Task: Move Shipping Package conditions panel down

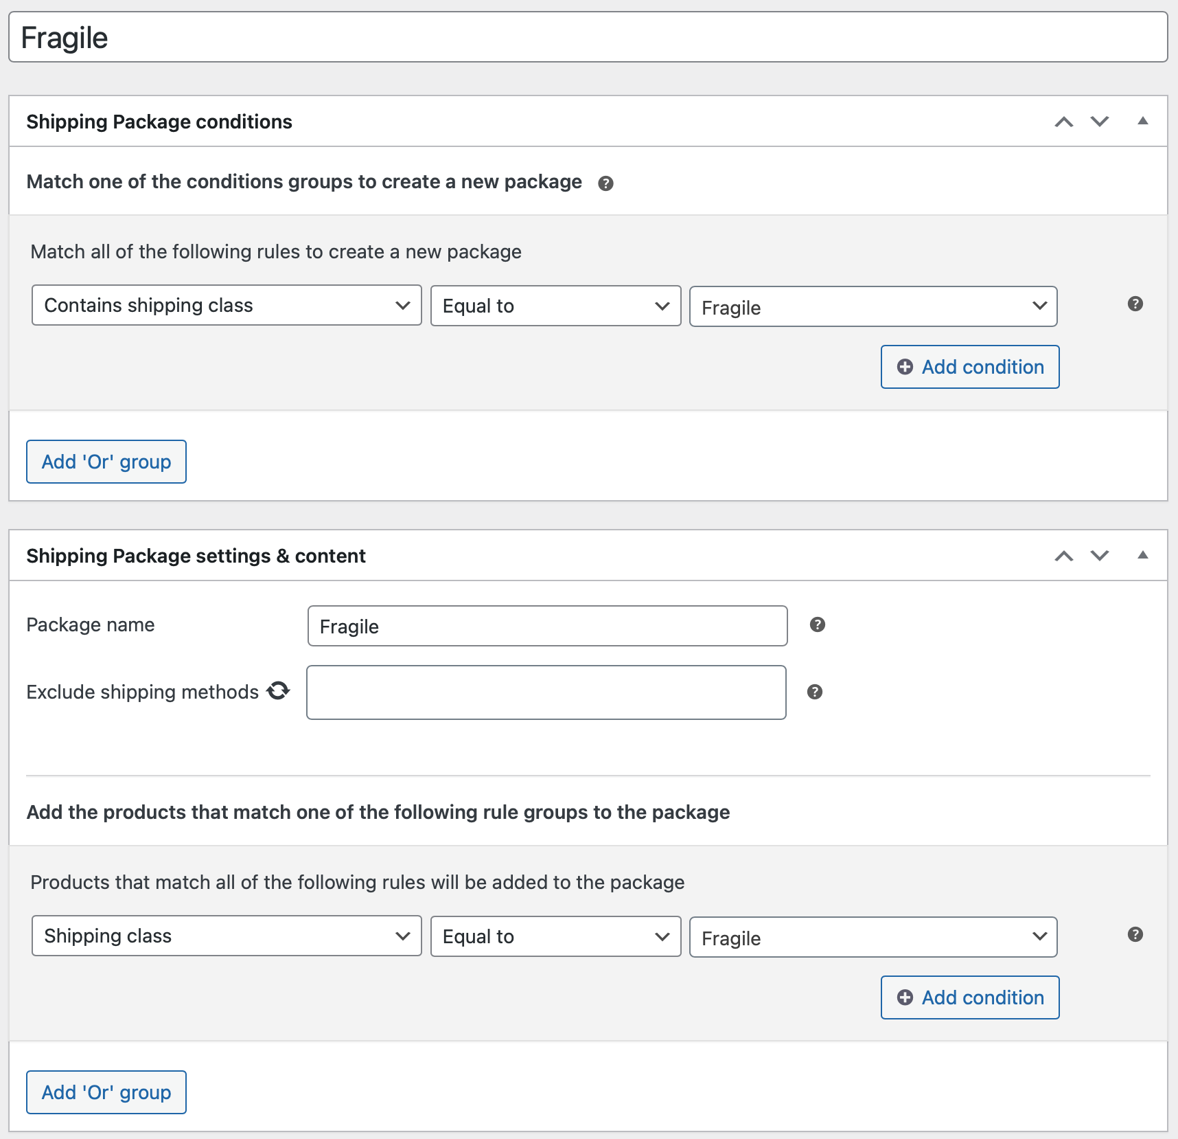Action: pyautogui.click(x=1100, y=122)
